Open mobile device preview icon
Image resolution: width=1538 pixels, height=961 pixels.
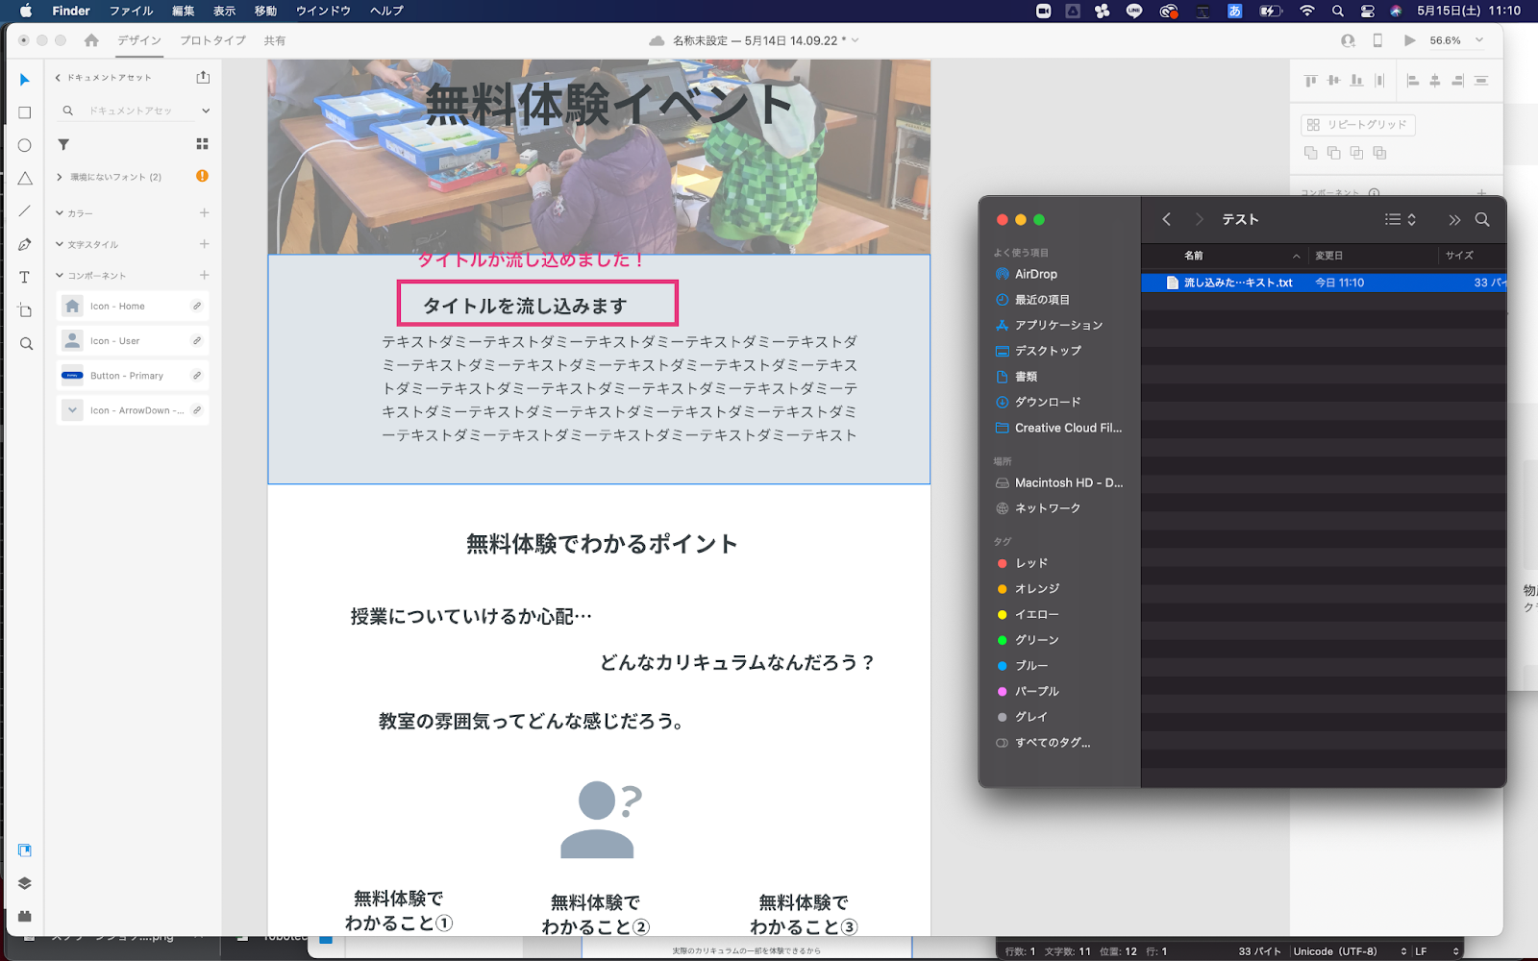1377,40
